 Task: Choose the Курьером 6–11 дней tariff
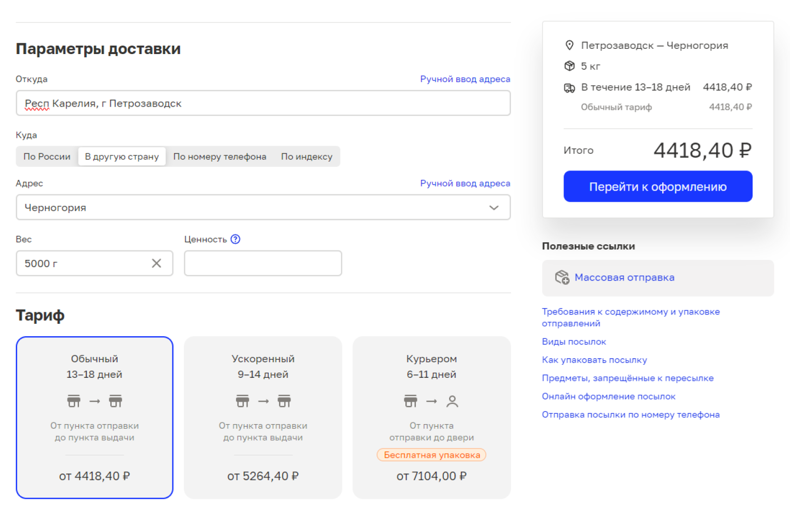431,417
